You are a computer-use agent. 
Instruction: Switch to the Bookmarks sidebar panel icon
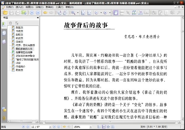pos(4,24)
